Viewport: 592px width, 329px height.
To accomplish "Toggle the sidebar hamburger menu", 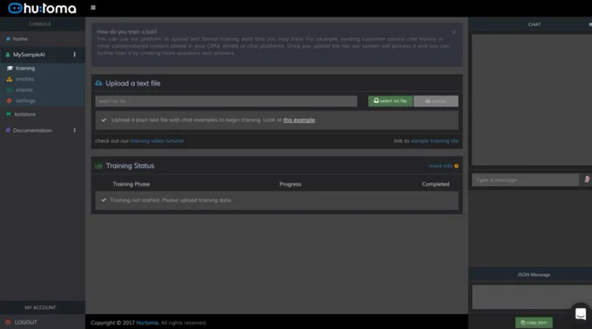I will [93, 8].
